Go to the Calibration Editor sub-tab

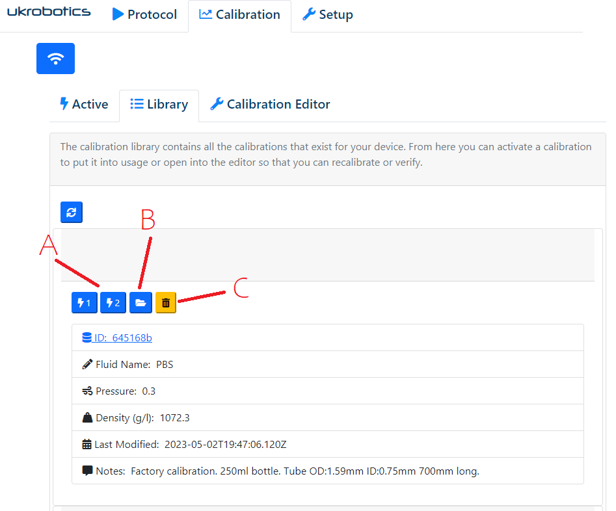pyautogui.click(x=270, y=105)
